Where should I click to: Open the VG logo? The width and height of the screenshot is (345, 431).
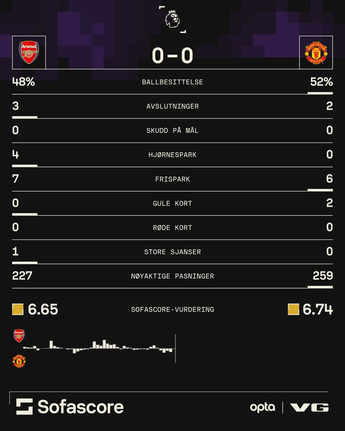tap(310, 407)
